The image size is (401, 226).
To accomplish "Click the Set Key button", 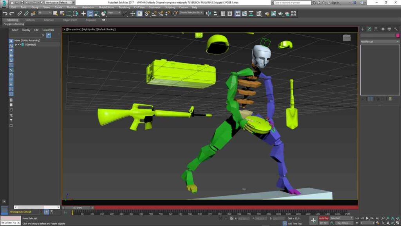I will pyautogui.click(x=324, y=223).
